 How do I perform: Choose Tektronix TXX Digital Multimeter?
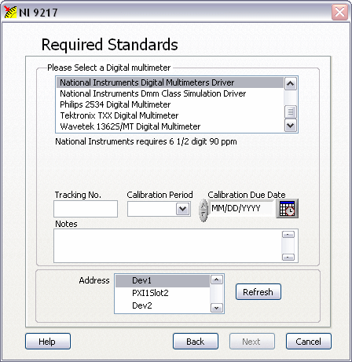(170, 115)
